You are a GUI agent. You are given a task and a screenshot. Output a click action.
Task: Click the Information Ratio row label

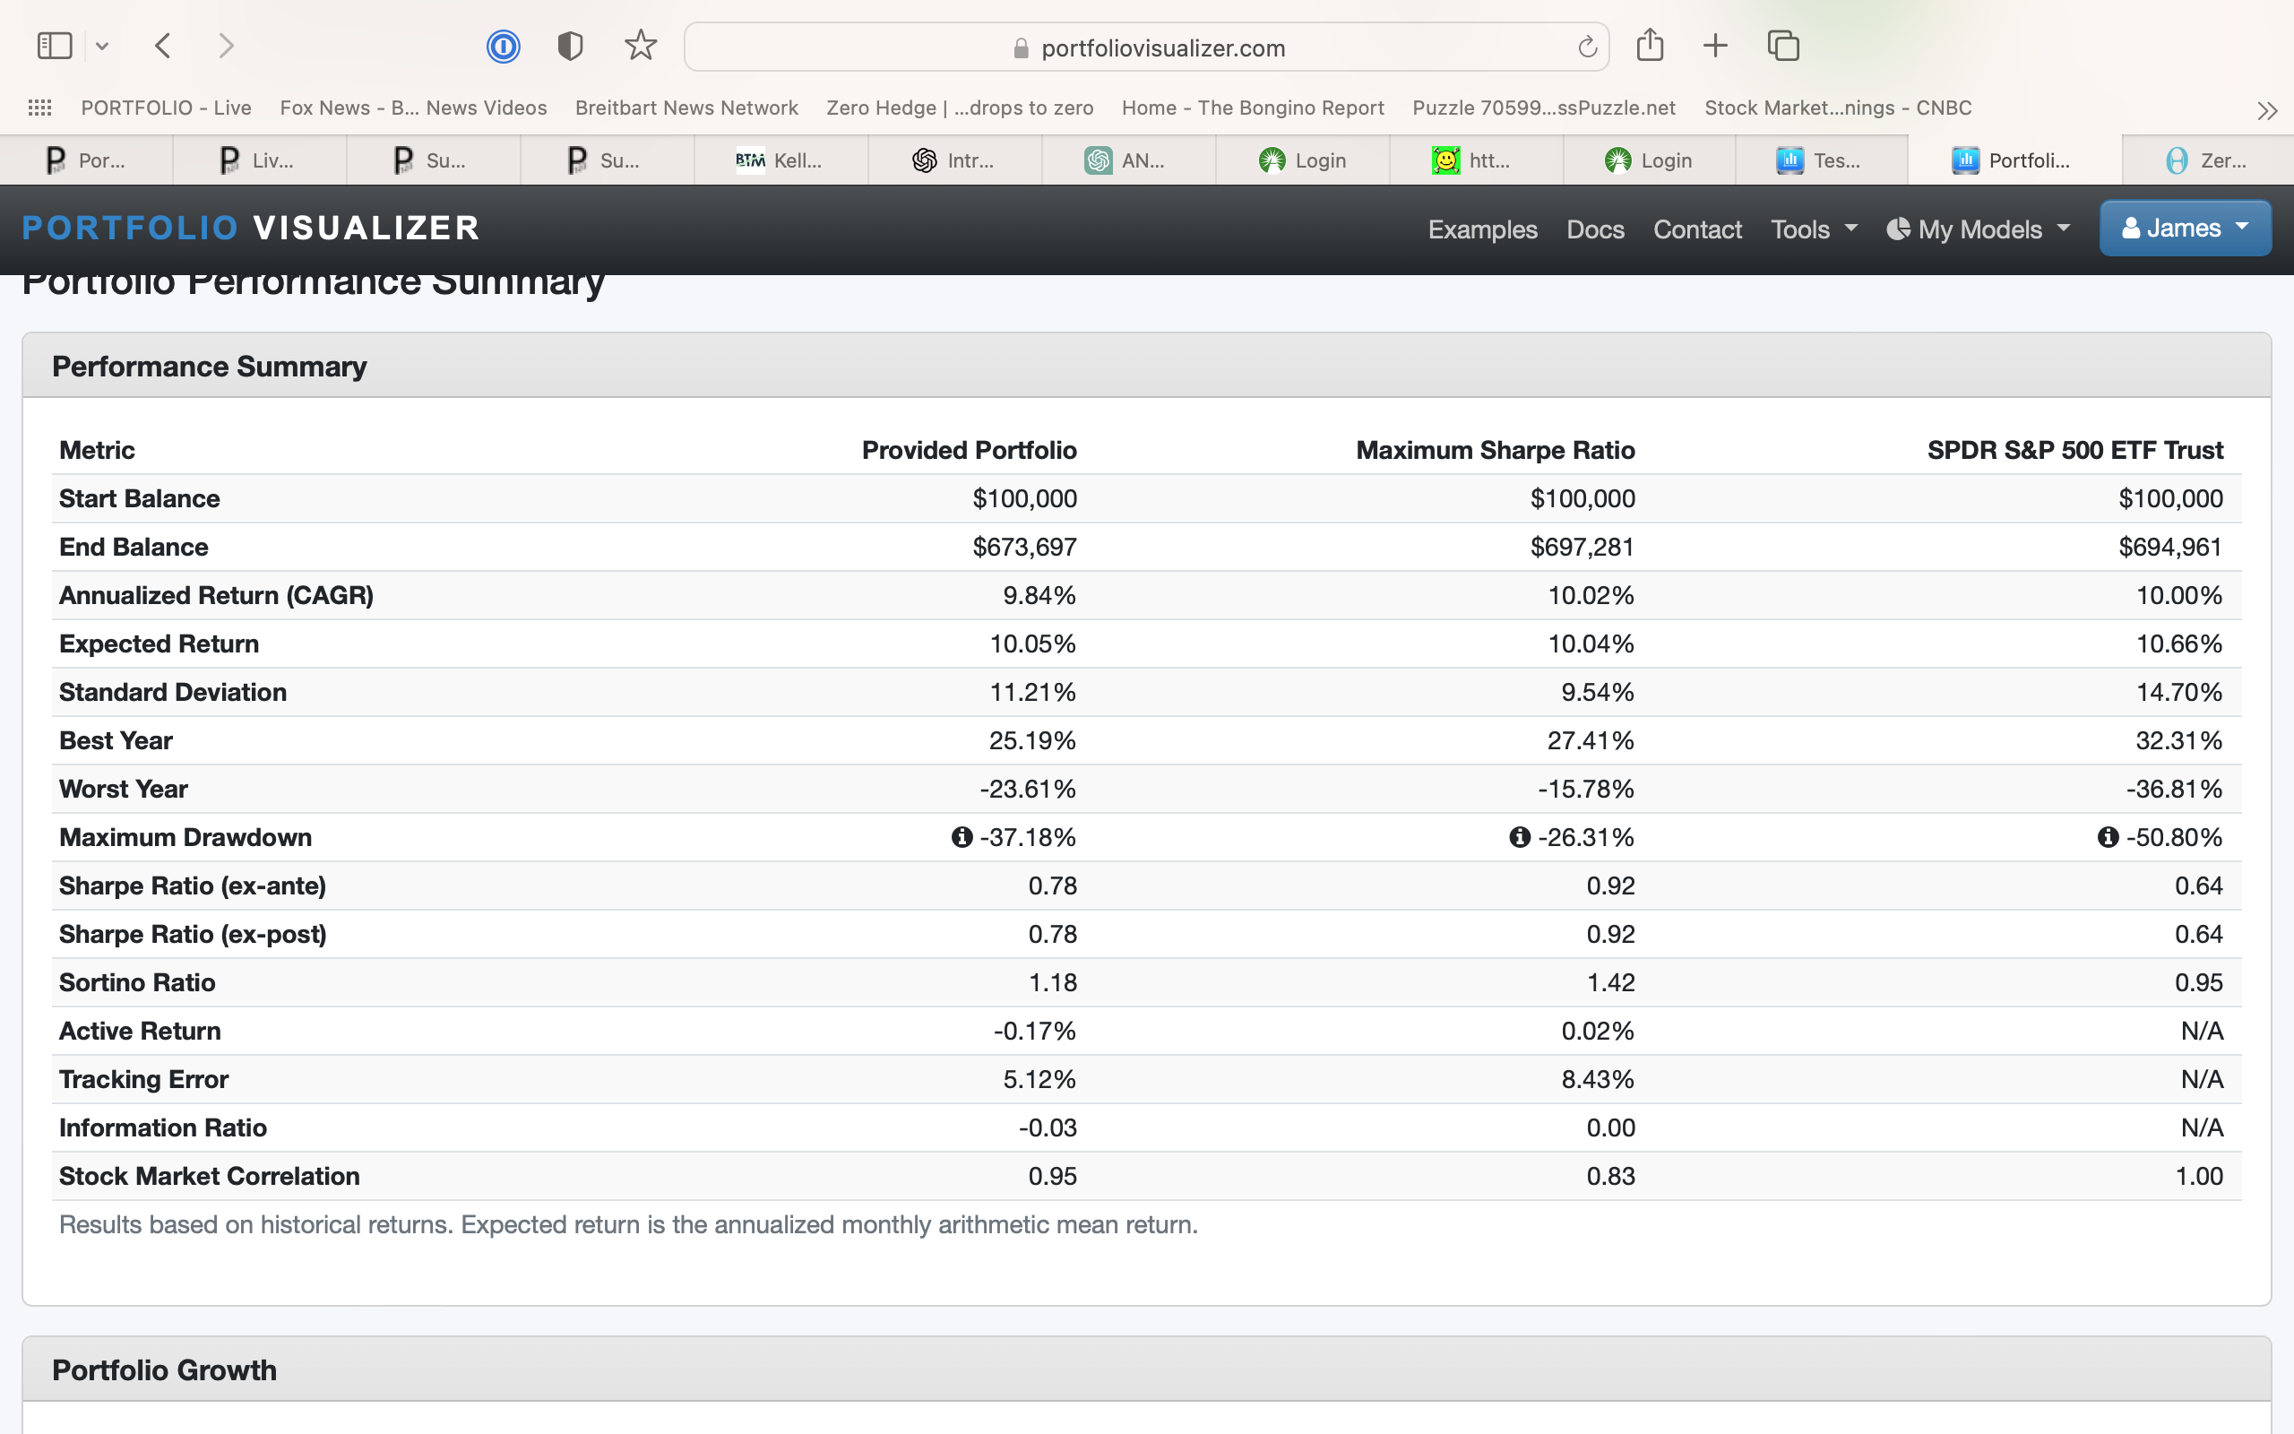click(x=163, y=1127)
